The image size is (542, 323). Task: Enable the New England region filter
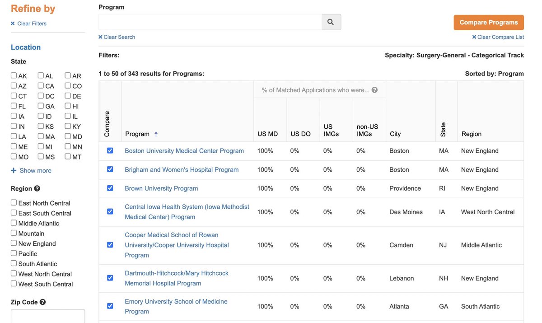(x=14, y=243)
